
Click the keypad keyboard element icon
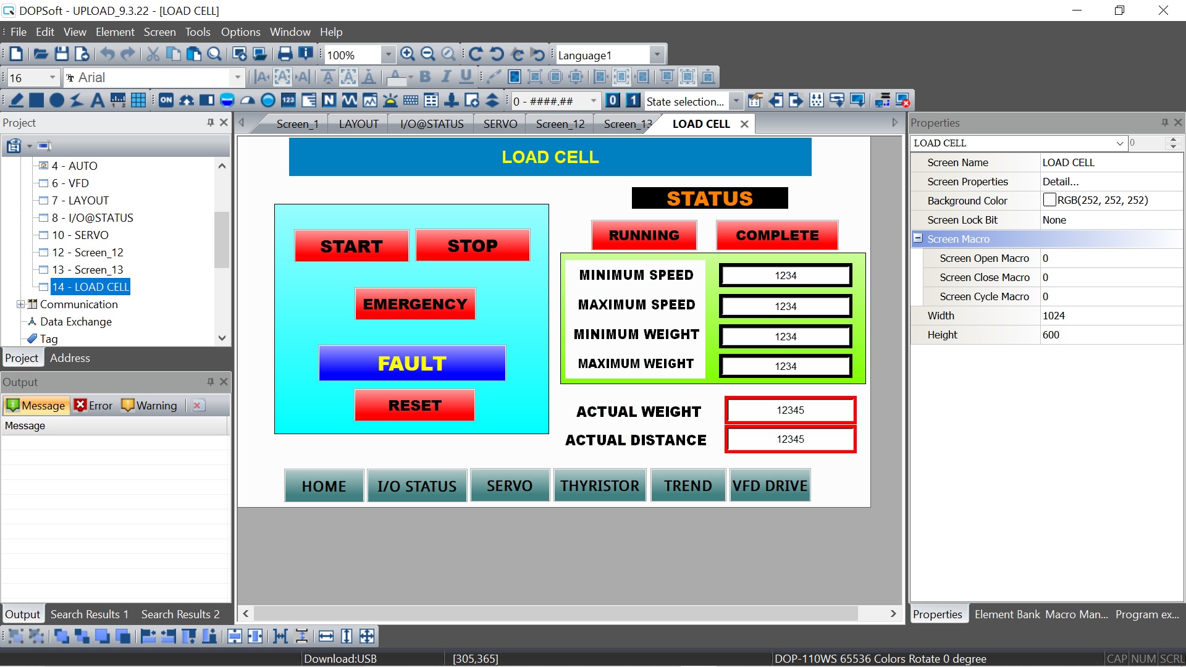pos(411,101)
